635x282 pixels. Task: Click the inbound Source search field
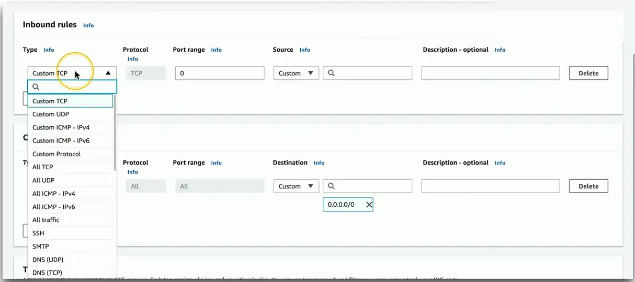(x=371, y=73)
